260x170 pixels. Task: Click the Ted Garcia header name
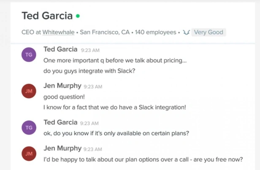47,16
